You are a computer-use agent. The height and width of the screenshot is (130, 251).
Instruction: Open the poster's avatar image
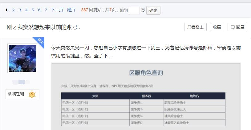point(22,58)
